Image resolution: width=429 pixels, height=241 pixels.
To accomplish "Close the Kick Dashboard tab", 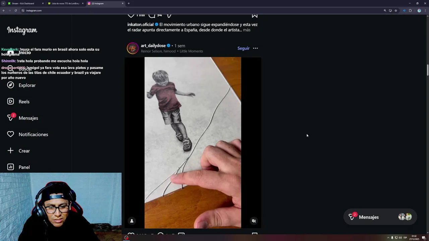I will pyautogui.click(x=43, y=3).
